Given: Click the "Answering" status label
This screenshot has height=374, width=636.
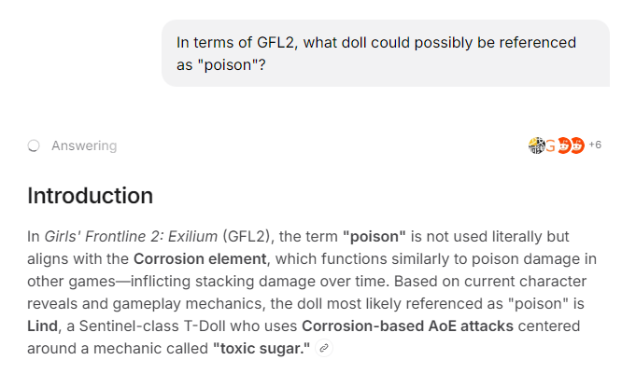Looking at the screenshot, I should coord(84,145).
